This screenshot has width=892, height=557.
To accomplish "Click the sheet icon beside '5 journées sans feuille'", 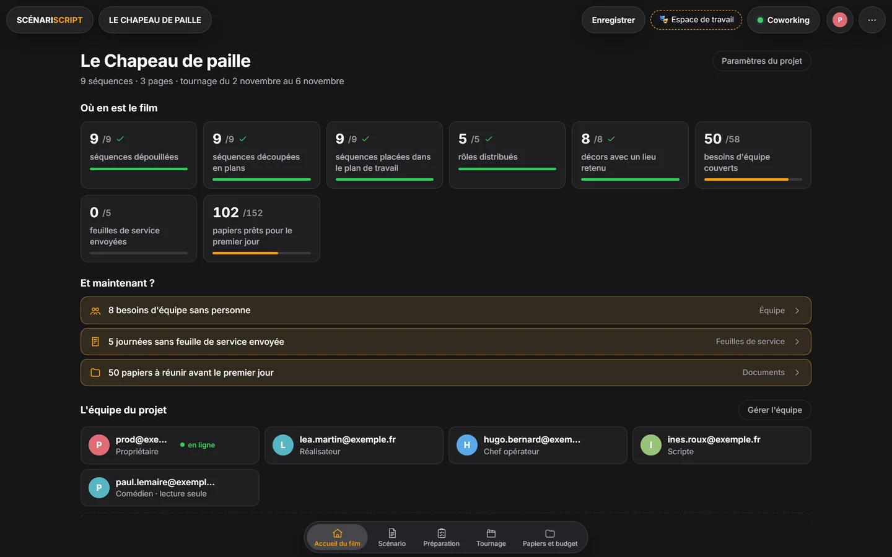I will click(x=95, y=342).
